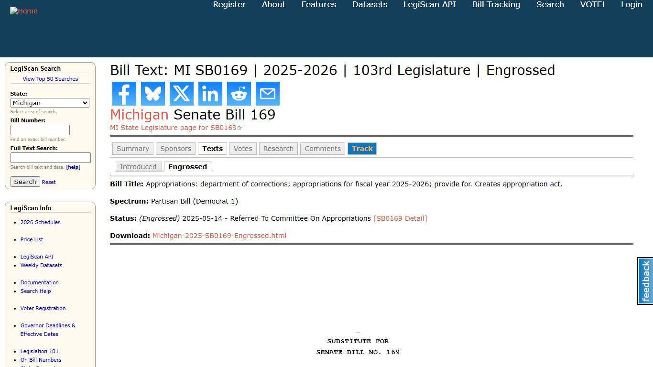
Task: Click the LegiScan Home logo
Action: [23, 11]
